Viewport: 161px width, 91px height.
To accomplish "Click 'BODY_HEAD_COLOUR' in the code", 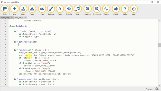I will [45, 66].
